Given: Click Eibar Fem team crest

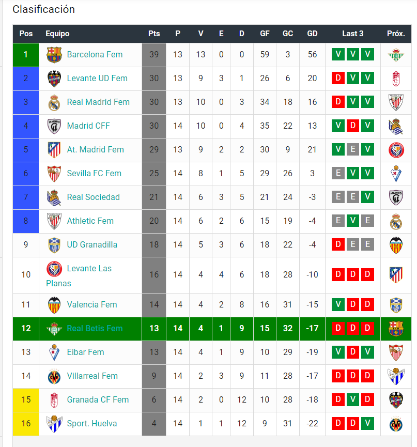Looking at the screenshot, I should [x=54, y=352].
